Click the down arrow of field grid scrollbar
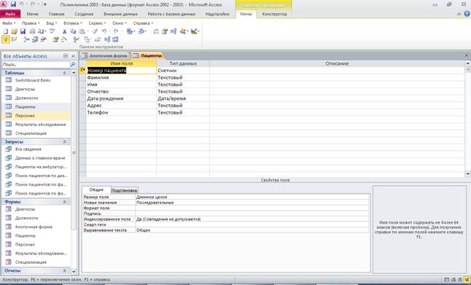Screen dimensions: 471x285 click(467, 174)
